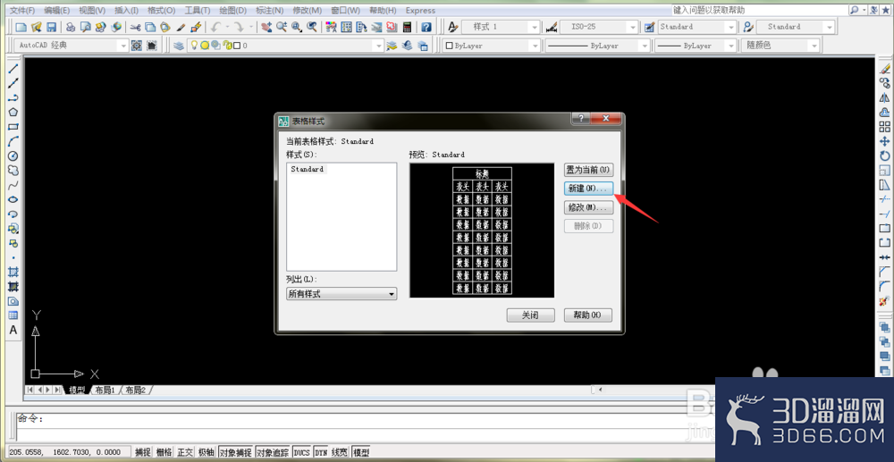Viewport: 894px width, 462px height.
Task: Toggle 对象捕捉 object snap
Action: pos(235,452)
